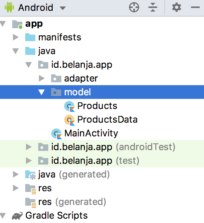Image resolution: width=204 pixels, height=223 pixels.
Task: Expand the adapter package
Action: tap(42, 78)
